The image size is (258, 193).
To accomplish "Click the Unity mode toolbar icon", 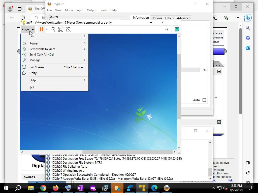I will pyautogui.click(x=68, y=29).
